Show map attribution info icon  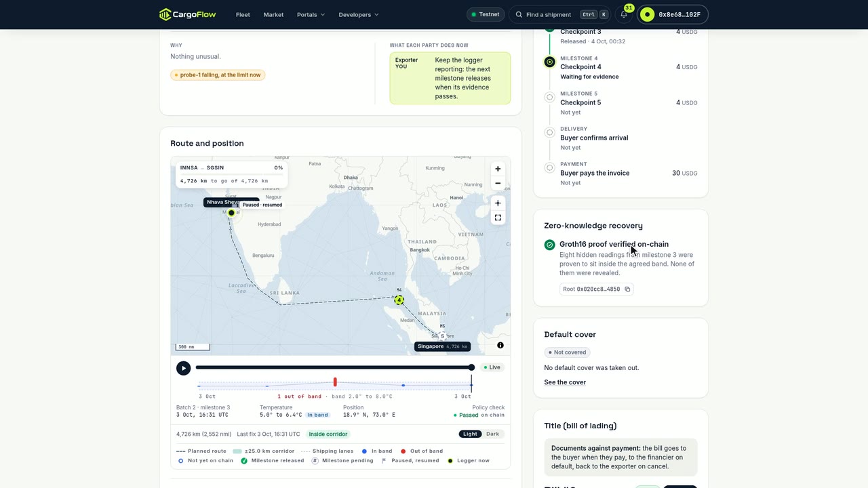(500, 345)
